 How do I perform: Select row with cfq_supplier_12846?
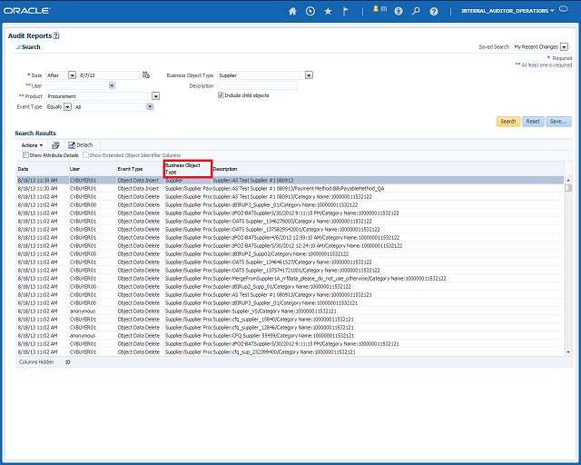[x=290, y=328]
